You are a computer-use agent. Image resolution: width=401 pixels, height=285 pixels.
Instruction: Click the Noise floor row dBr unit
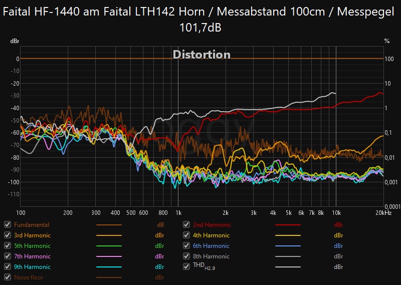pos(159,277)
